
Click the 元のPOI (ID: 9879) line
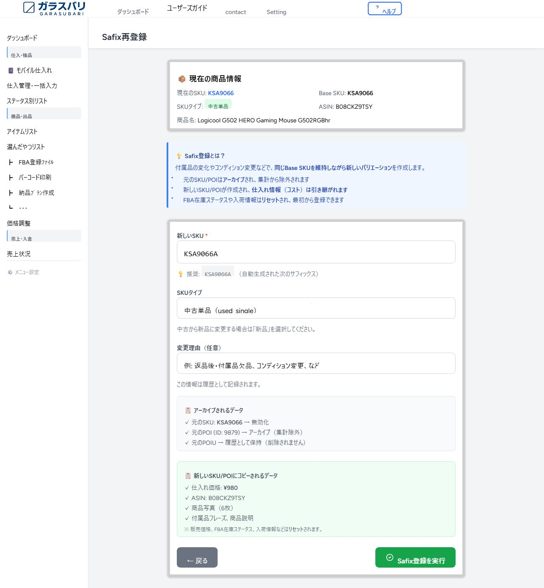click(x=244, y=433)
